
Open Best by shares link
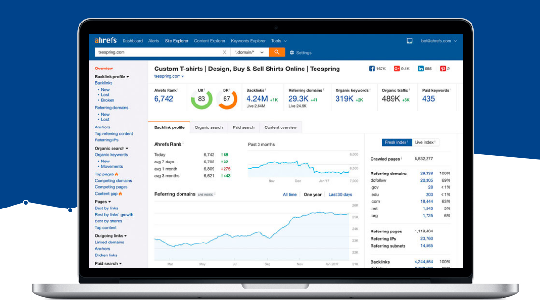[x=108, y=221]
